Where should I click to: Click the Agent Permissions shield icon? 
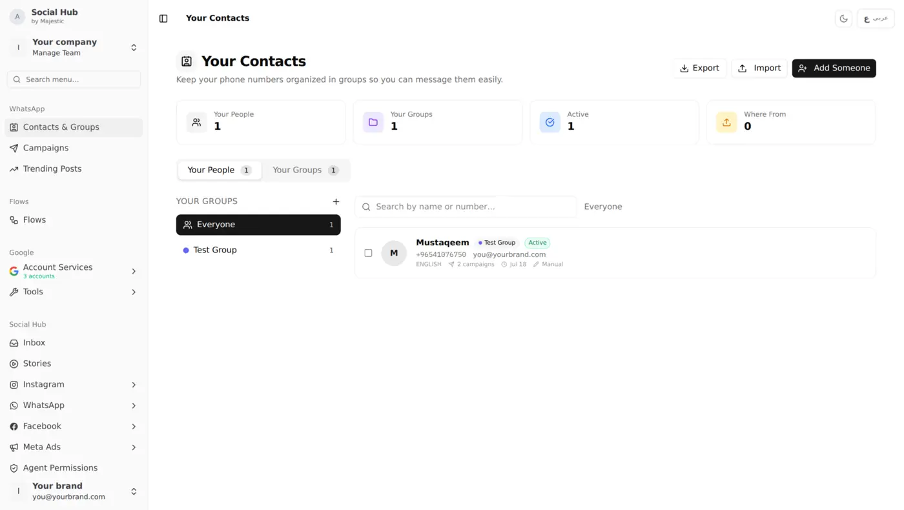tap(14, 468)
